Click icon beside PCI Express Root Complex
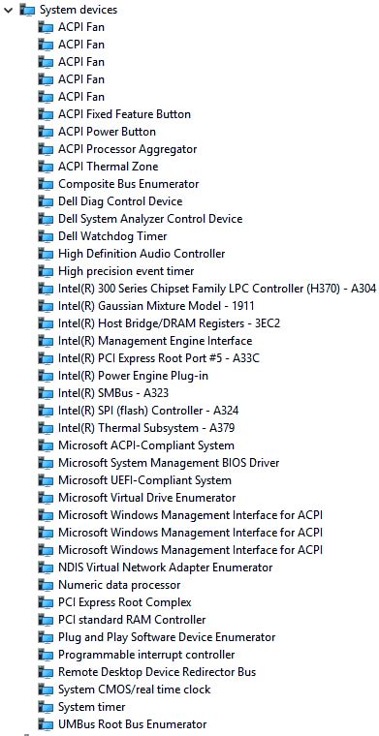 46,601
